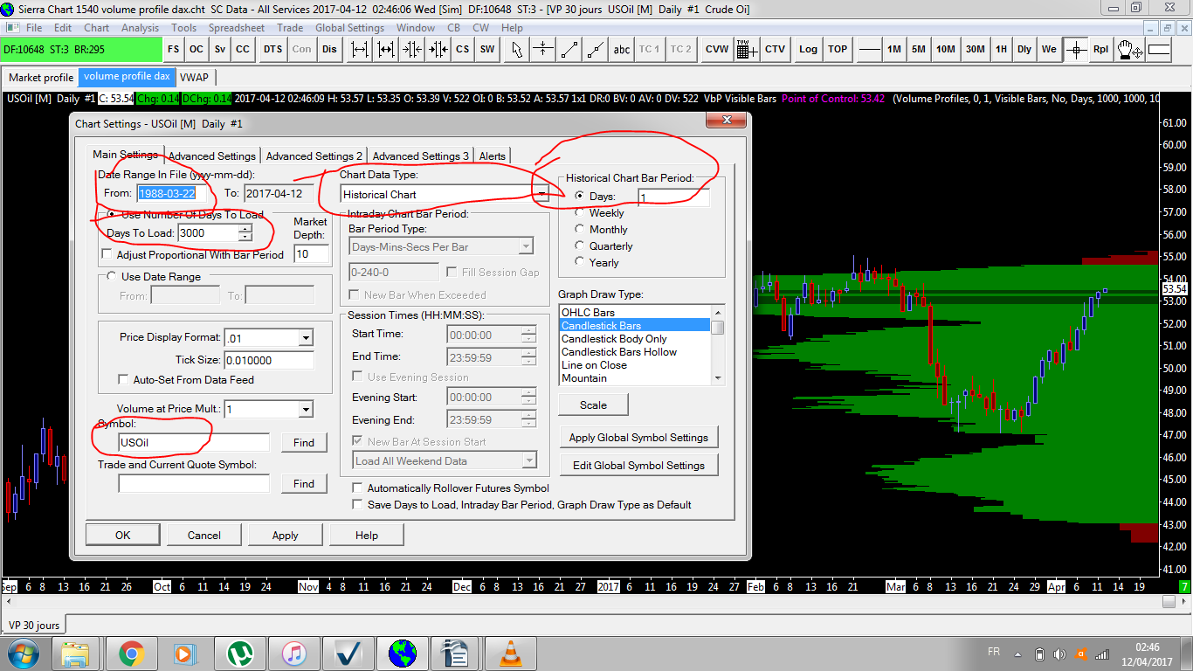
Task: Open the Advanced Settings 2 tab
Action: point(314,156)
